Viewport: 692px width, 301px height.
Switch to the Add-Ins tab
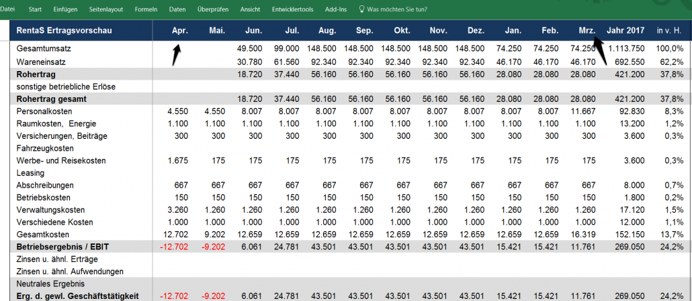pos(336,9)
